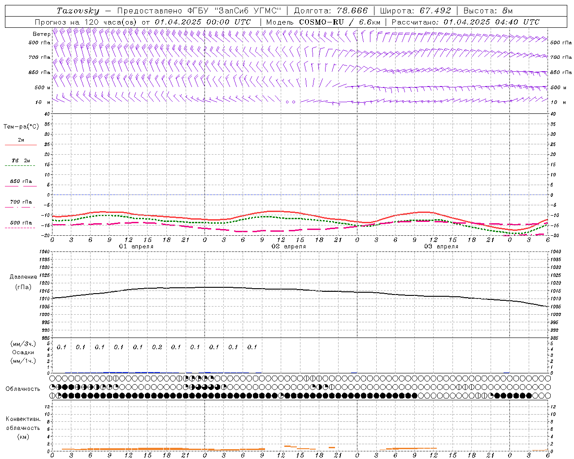Select the 01 апреля date label

pyautogui.click(x=136, y=247)
